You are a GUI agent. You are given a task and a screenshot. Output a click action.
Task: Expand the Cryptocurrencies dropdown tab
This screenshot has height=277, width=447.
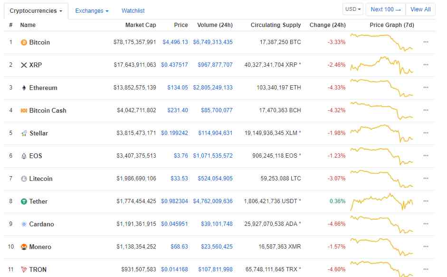(36, 10)
